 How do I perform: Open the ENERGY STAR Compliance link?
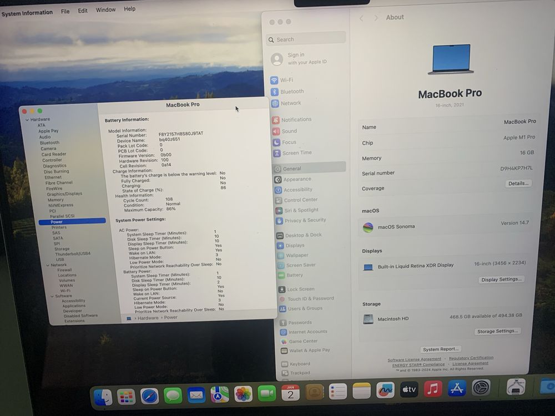[418, 365]
